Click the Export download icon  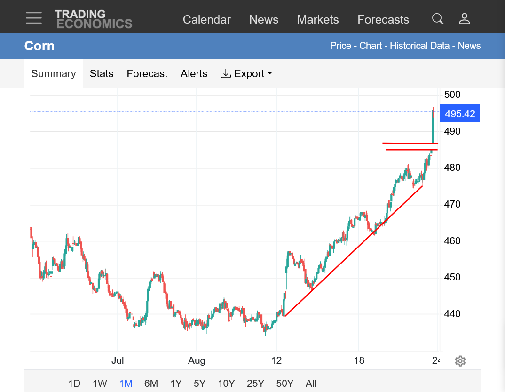coord(225,74)
